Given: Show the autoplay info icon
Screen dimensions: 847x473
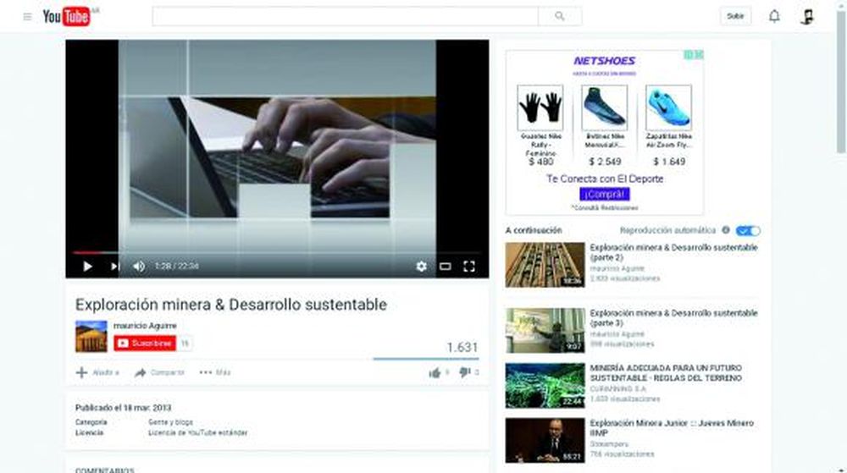Looking at the screenshot, I should pyautogui.click(x=726, y=230).
